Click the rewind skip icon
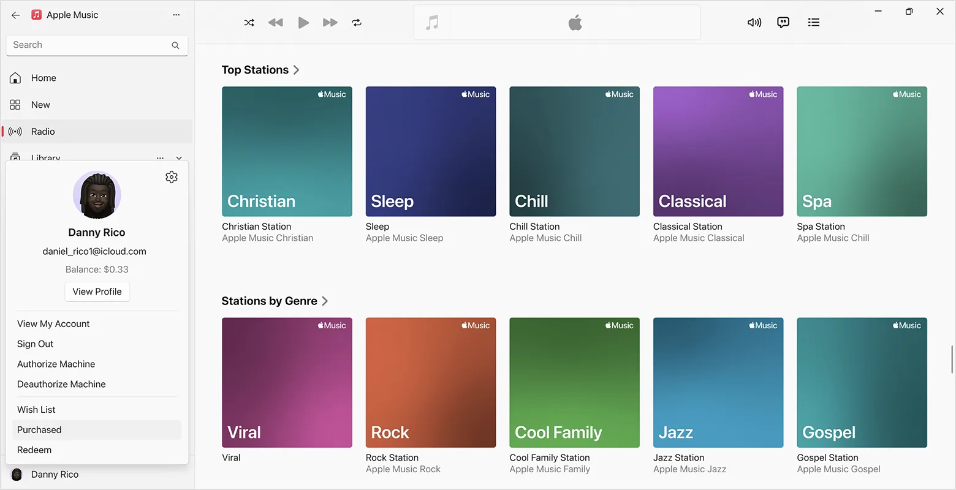The height and width of the screenshot is (490, 956). pos(275,23)
